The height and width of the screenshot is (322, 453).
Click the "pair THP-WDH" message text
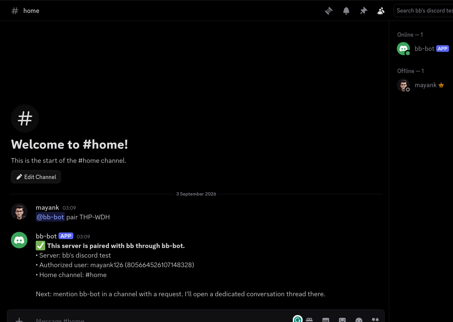pos(88,217)
